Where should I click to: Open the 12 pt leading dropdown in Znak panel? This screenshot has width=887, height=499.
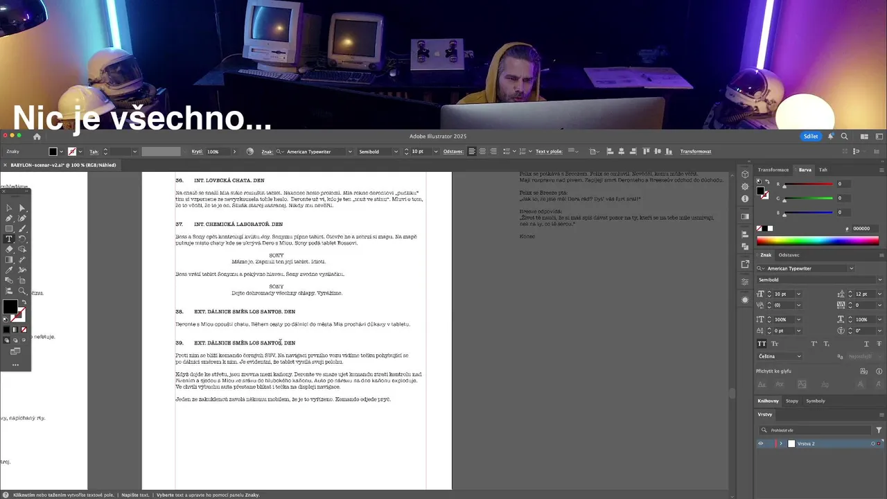tap(880, 294)
